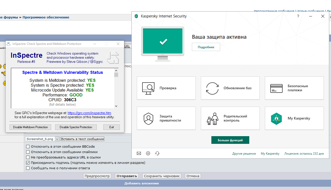Open the Защита приватности tile
The height and width of the screenshot is (190, 331).
166,118
